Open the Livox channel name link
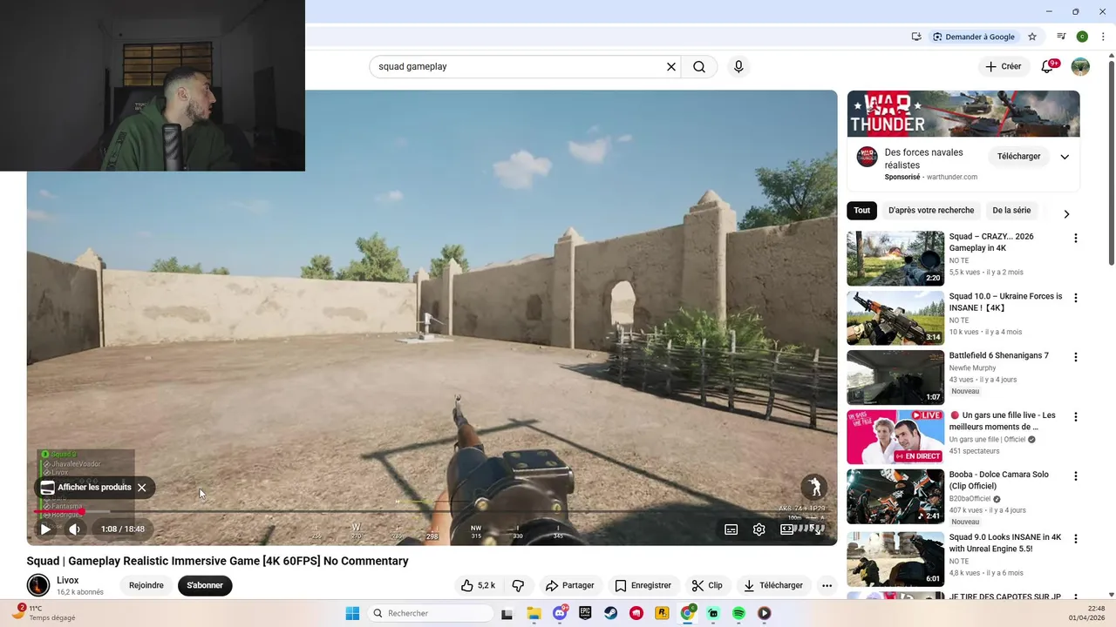This screenshot has height=627, width=1116. (68, 580)
